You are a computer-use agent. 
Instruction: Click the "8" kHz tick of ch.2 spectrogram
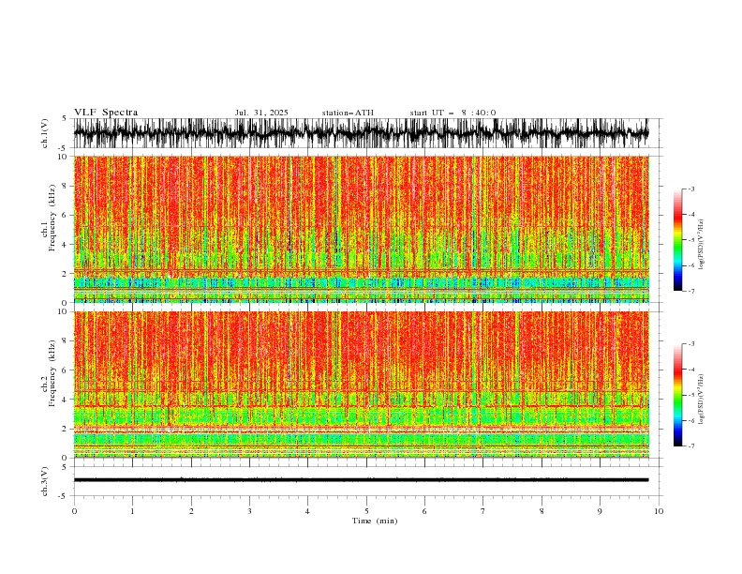pyautogui.click(x=67, y=341)
